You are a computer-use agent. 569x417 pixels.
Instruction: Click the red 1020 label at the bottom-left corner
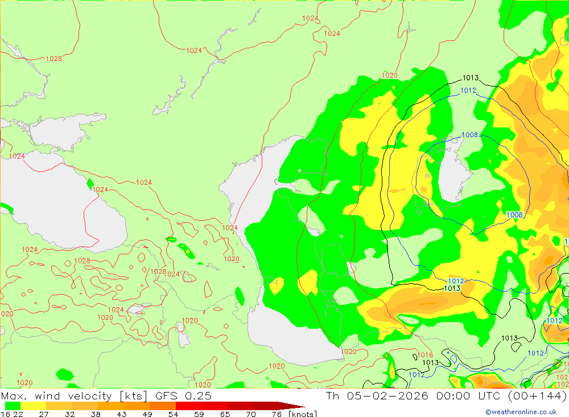click(x=24, y=382)
